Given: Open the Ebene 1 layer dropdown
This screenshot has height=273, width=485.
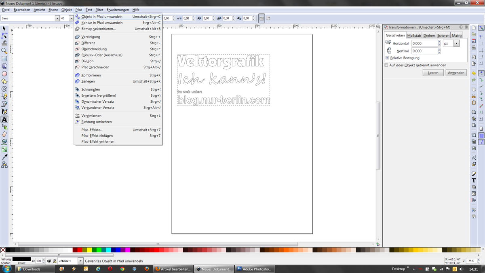Looking at the screenshot, I should [80, 261].
